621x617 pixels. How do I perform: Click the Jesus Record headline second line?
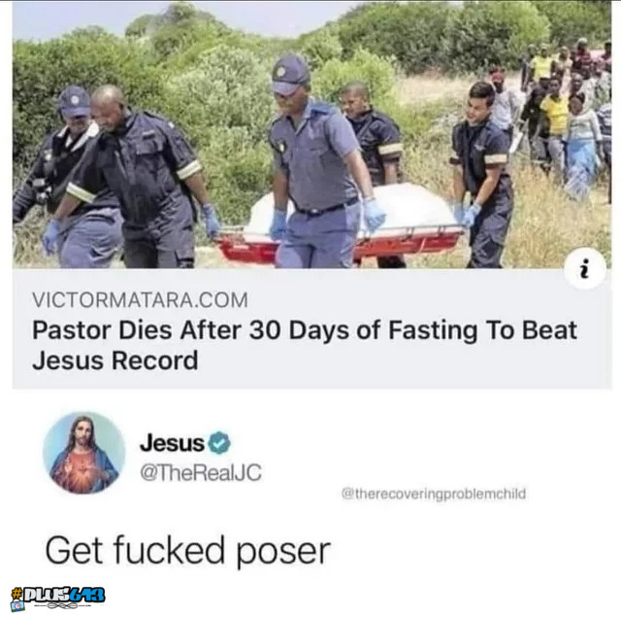coord(115,360)
